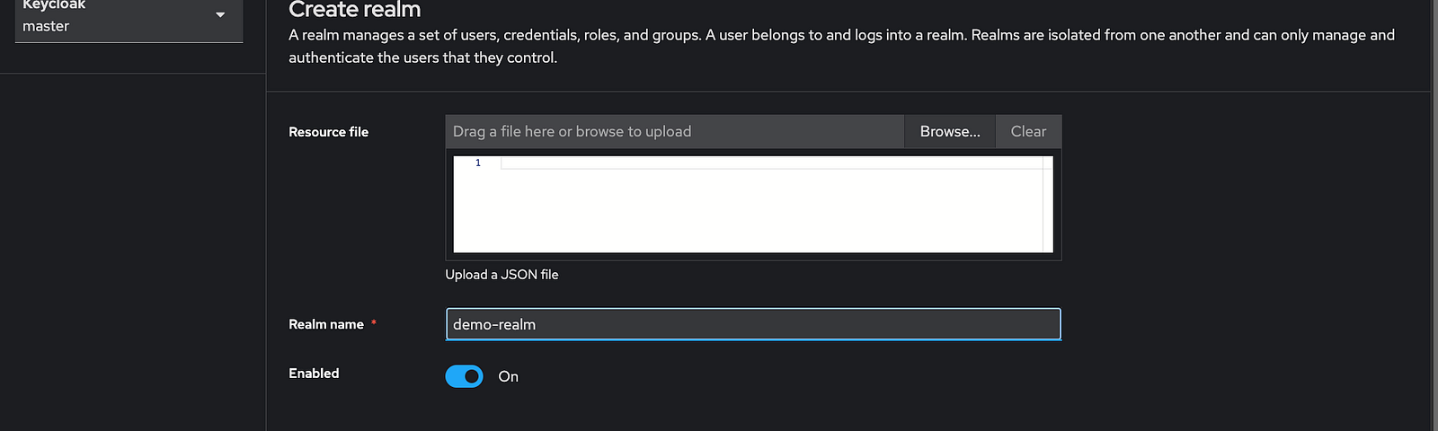Click the 'Drag a file here' filename field

pos(675,131)
